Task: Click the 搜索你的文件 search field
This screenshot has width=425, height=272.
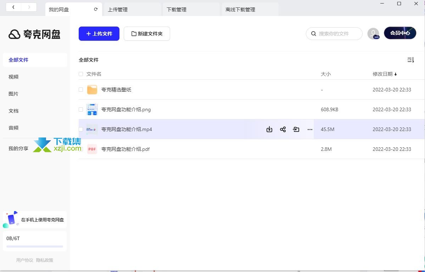Action: [x=334, y=34]
